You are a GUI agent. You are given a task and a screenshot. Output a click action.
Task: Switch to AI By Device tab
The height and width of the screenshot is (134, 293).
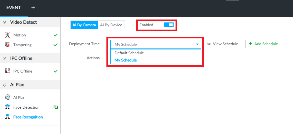(111, 25)
